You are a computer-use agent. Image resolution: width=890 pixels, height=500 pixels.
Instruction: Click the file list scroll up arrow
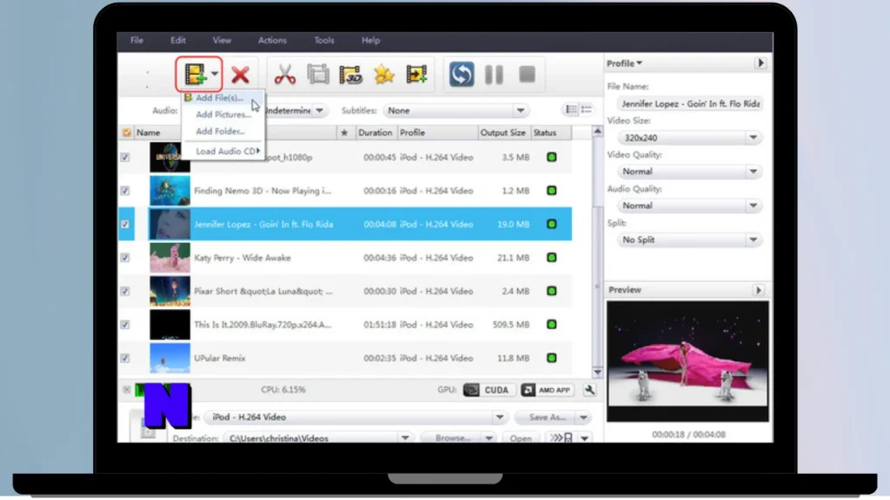pyautogui.click(x=597, y=132)
